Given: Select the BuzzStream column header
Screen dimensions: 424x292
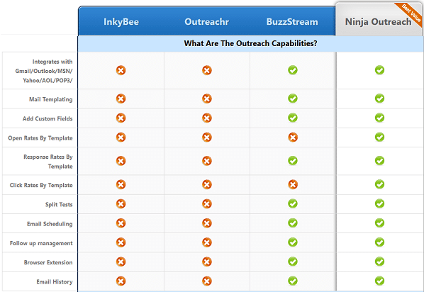Looking at the screenshot, I should [x=292, y=22].
